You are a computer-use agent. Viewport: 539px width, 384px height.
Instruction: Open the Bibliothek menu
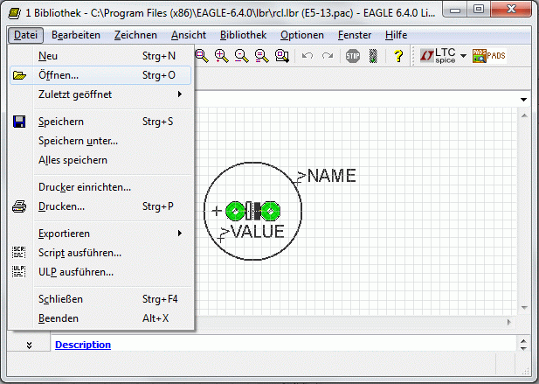tap(243, 35)
